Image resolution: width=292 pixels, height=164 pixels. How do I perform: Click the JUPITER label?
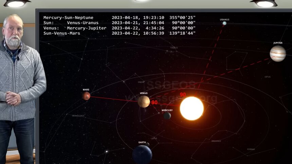(x=278, y=43)
